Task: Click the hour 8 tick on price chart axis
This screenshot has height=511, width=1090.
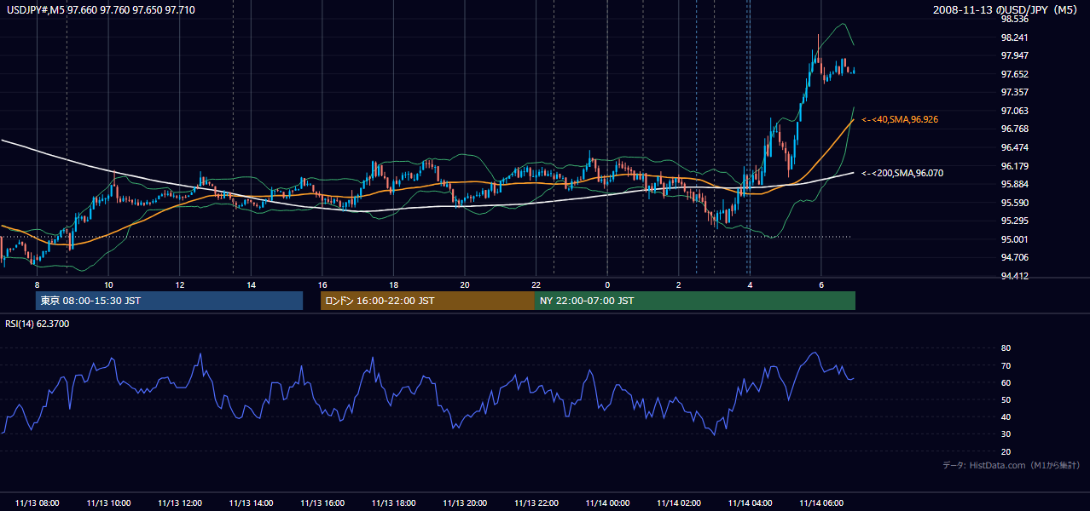Action: pyautogui.click(x=37, y=284)
